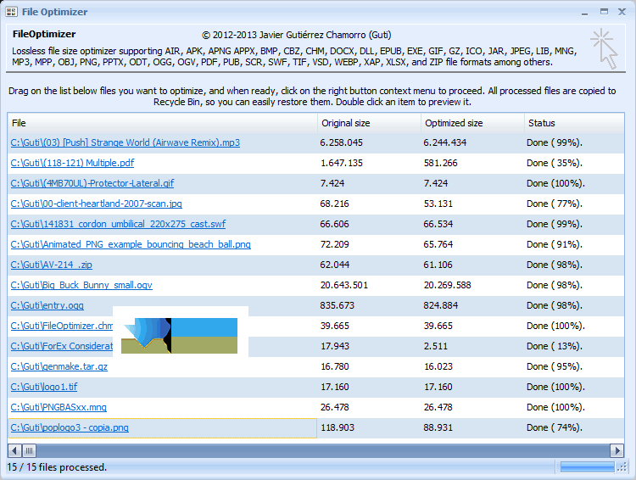Click the progress bar in status bar
This screenshot has width=636, height=480.
[588, 467]
